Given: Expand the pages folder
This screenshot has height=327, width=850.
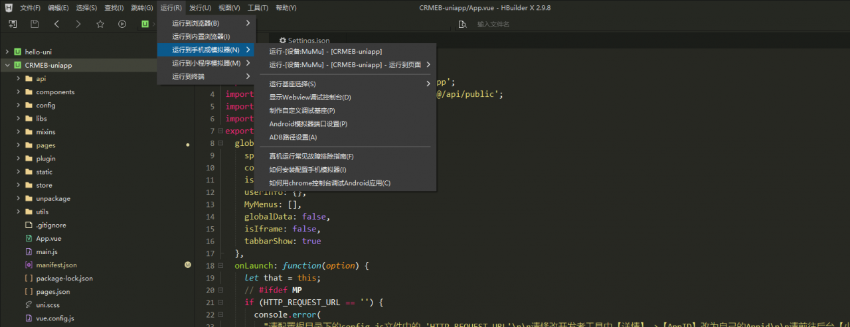Looking at the screenshot, I should (x=18, y=145).
